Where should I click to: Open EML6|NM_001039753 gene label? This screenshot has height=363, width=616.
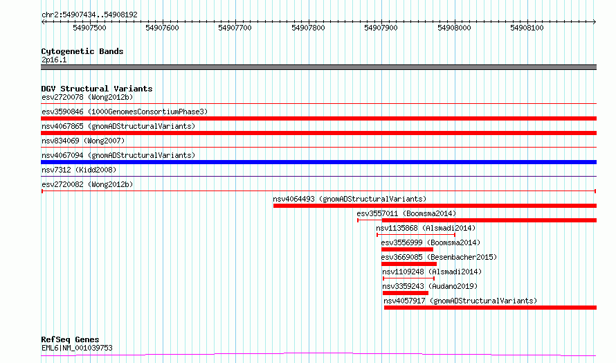point(77,348)
